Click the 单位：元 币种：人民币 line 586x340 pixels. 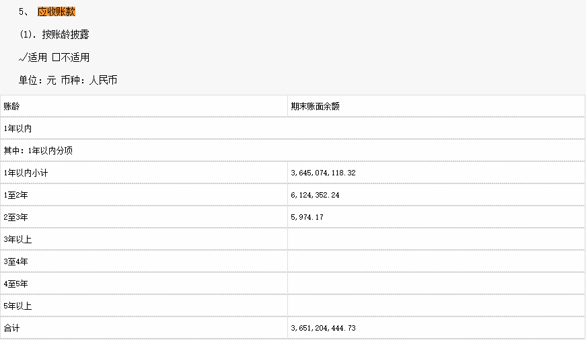click(x=68, y=80)
